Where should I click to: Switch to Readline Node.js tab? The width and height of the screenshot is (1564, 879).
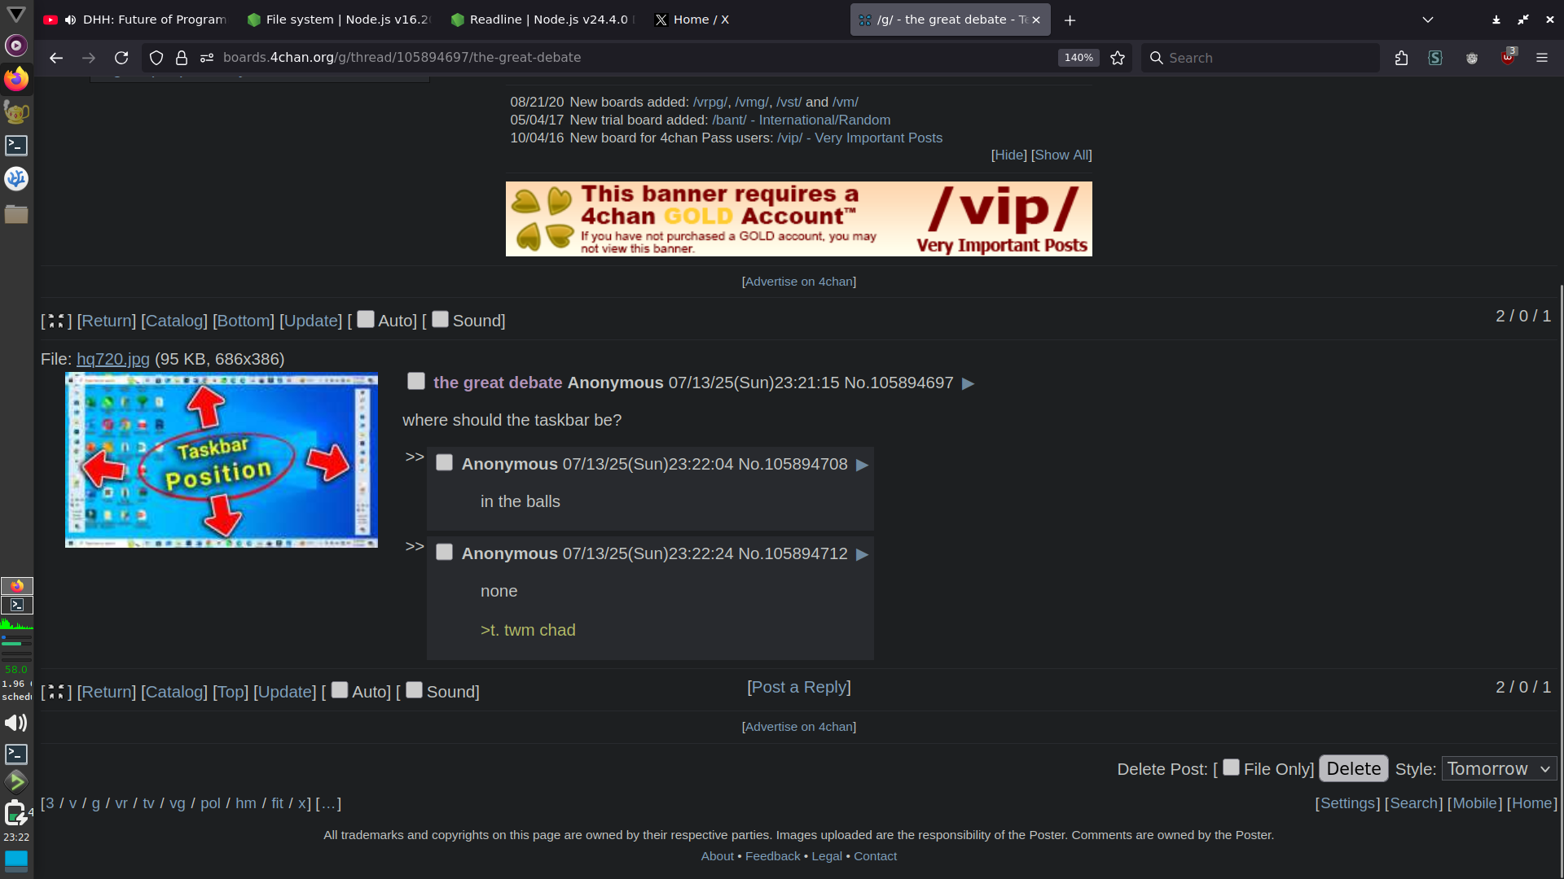(543, 20)
